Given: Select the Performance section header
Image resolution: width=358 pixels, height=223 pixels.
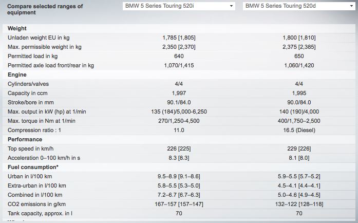Looking at the screenshot, I should [x=25, y=139].
